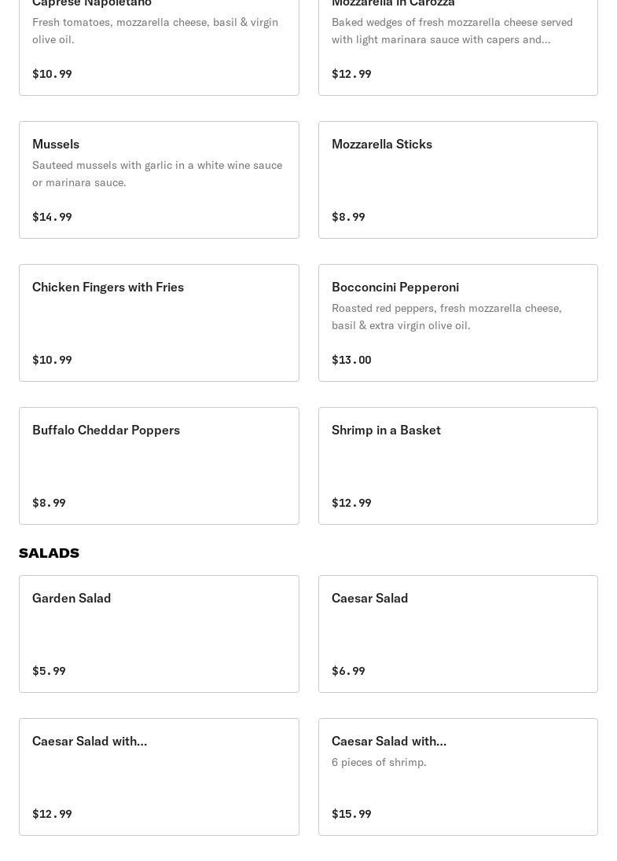Click the $5.99 Garden Salad price
The image size is (617, 861).
[x=49, y=671]
